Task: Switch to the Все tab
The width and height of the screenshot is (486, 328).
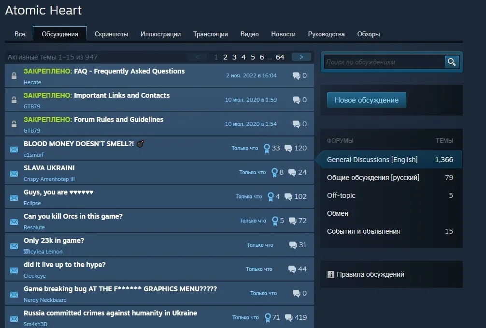Action: click(20, 34)
